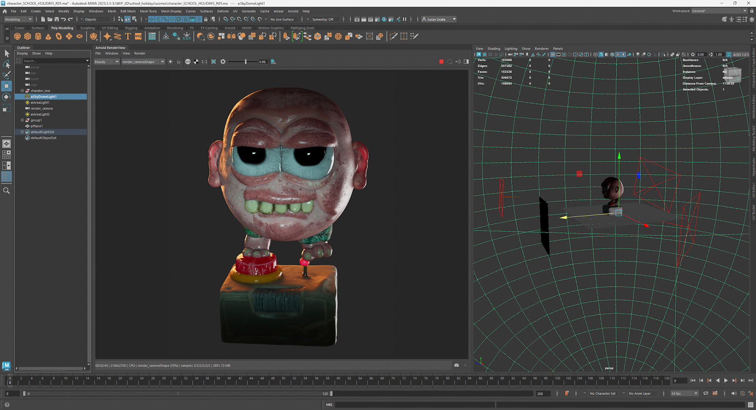Expand the charater_low group in Outliner
This screenshot has height=410, width=756.
coord(22,91)
